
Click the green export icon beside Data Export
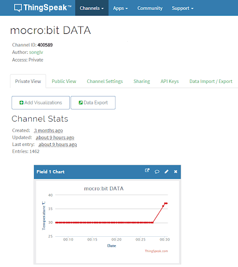(x=80, y=103)
